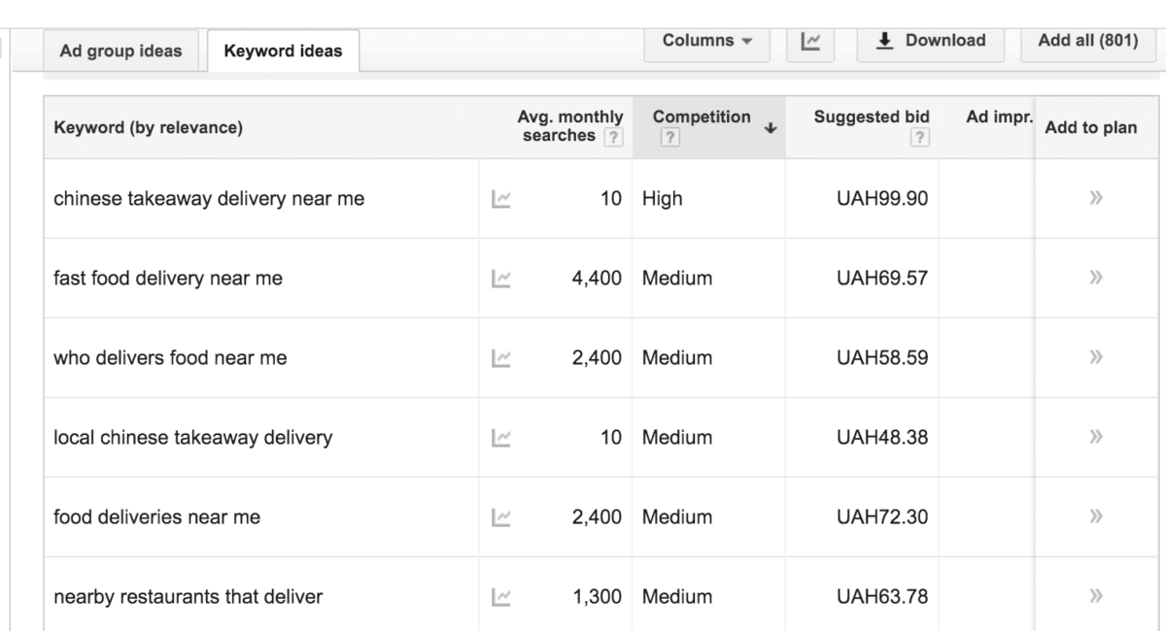Add 'who delivers food near me' to plan
Image resolution: width=1166 pixels, height=631 pixels.
[1096, 358]
